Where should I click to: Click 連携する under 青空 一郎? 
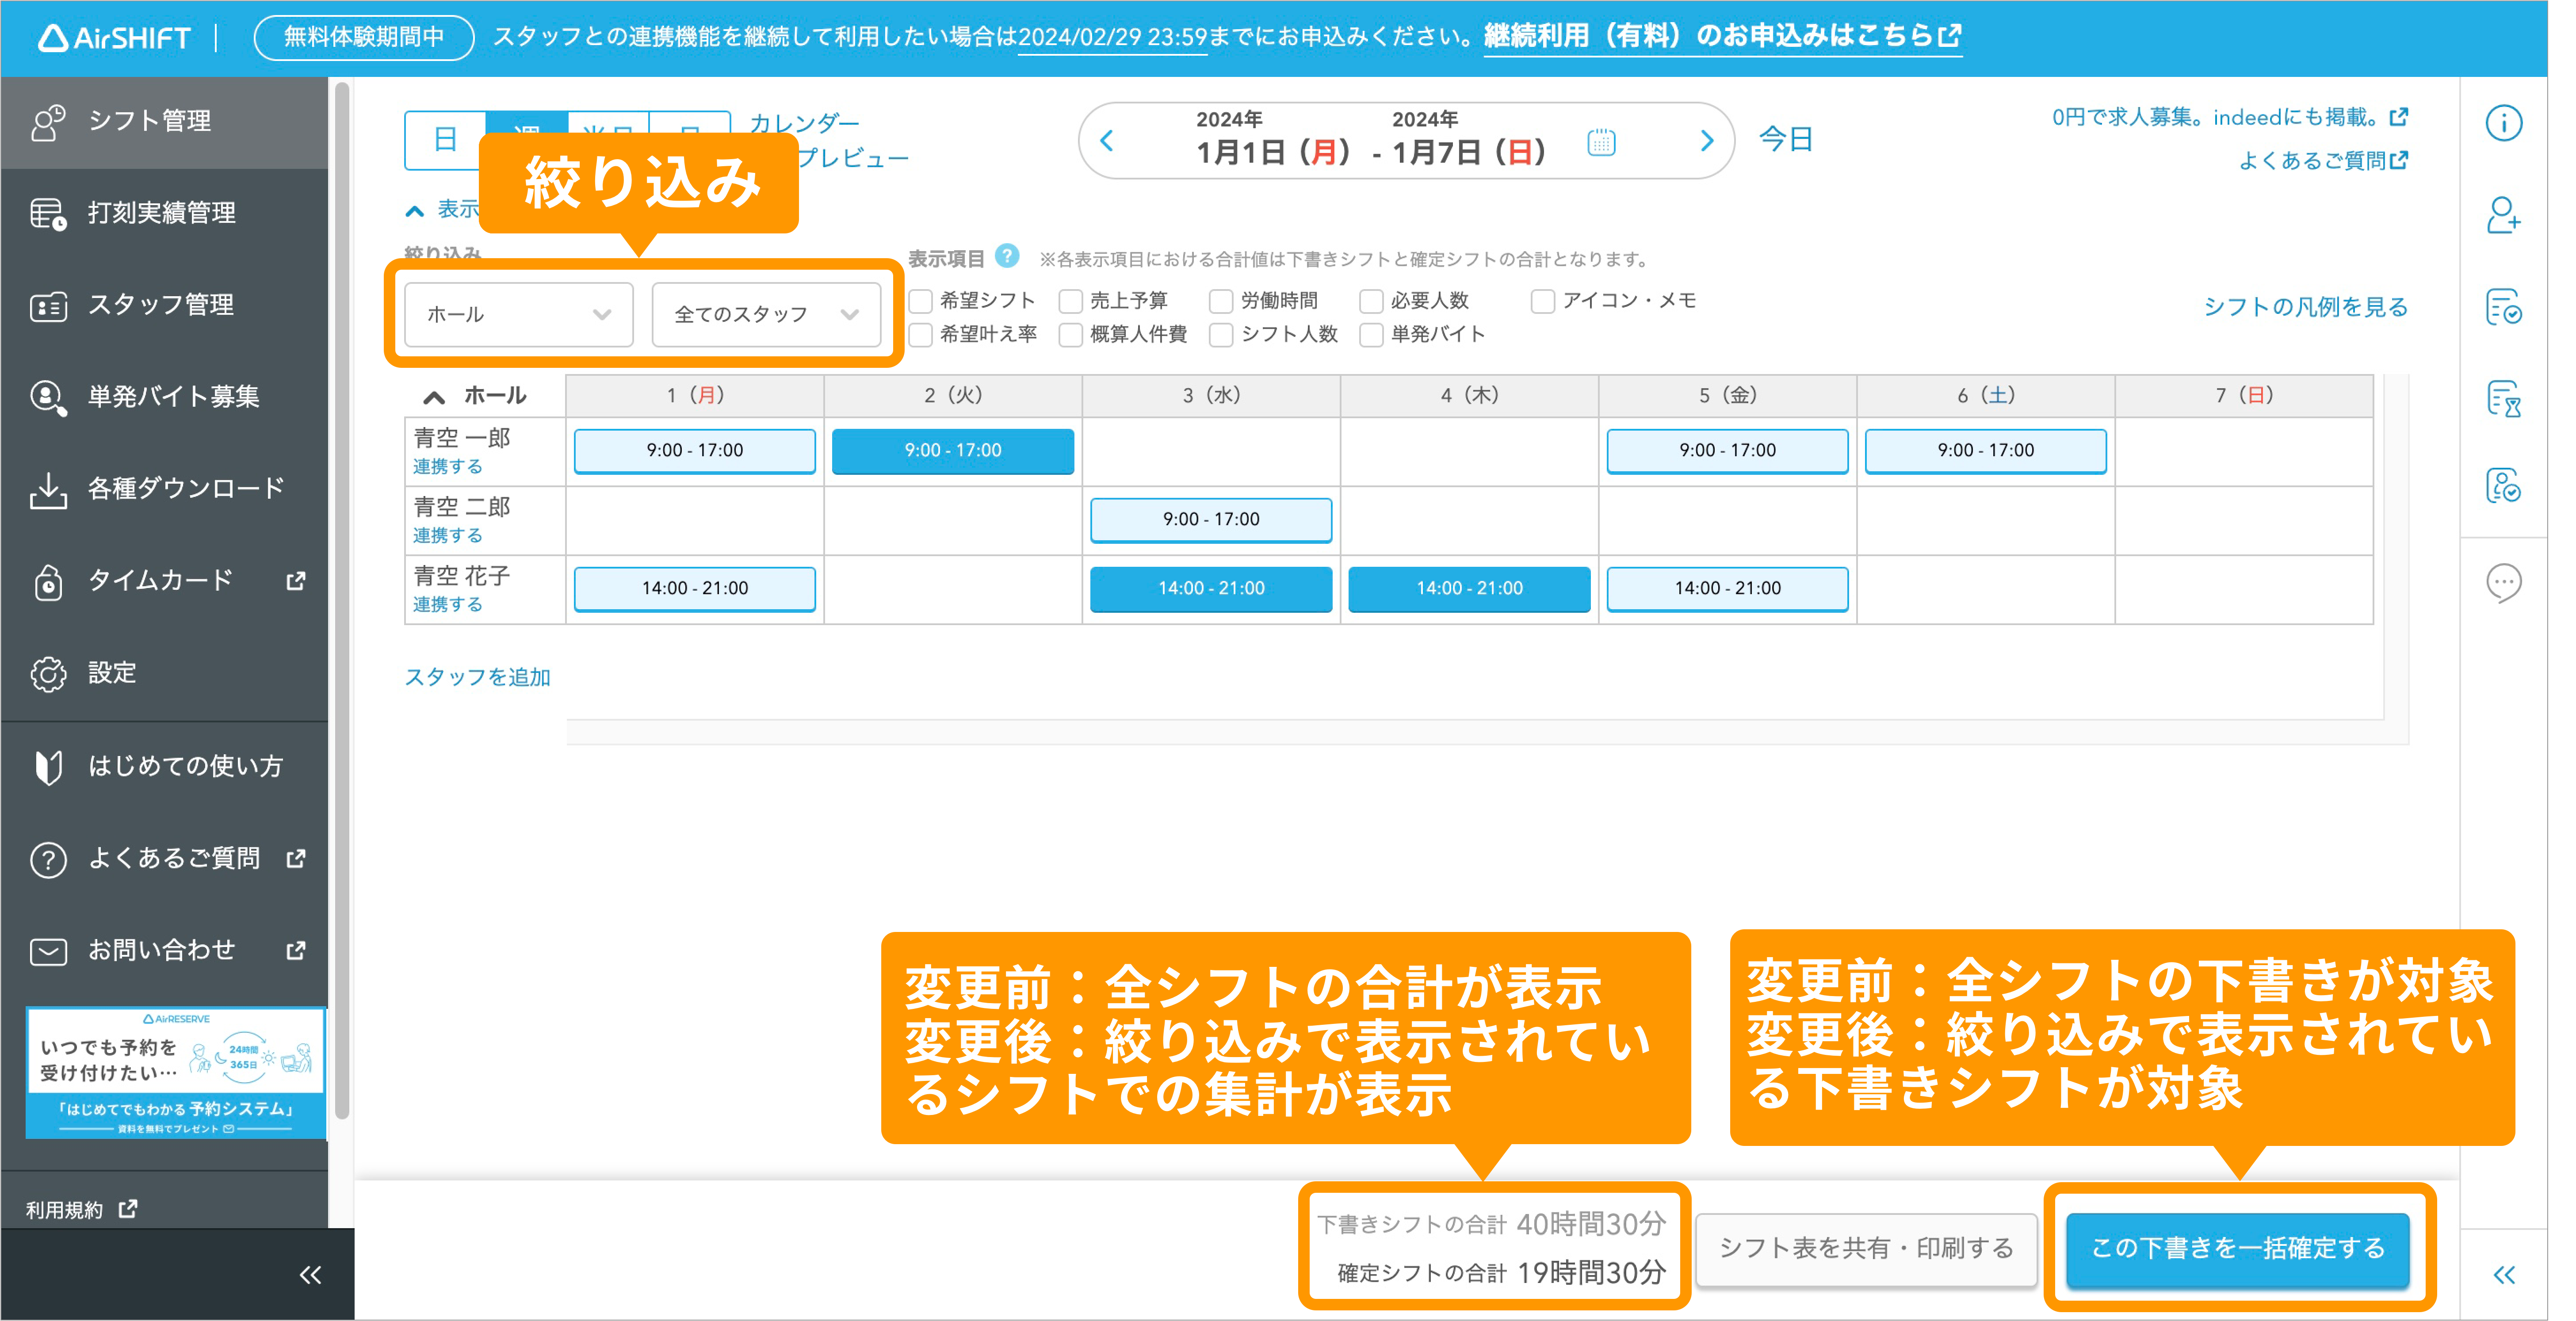point(448,466)
